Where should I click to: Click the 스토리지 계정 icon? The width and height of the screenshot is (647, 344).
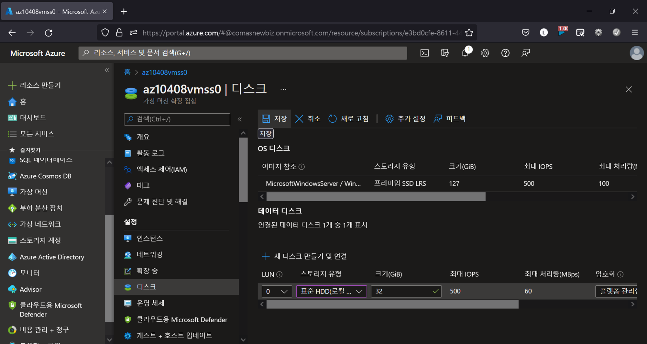coord(12,240)
